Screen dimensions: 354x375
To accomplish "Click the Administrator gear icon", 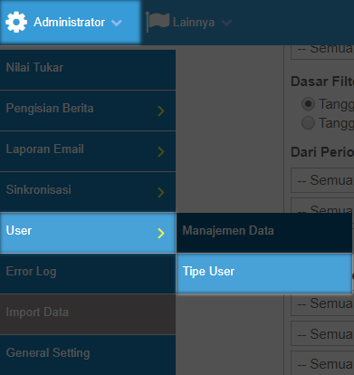I will point(16,22).
